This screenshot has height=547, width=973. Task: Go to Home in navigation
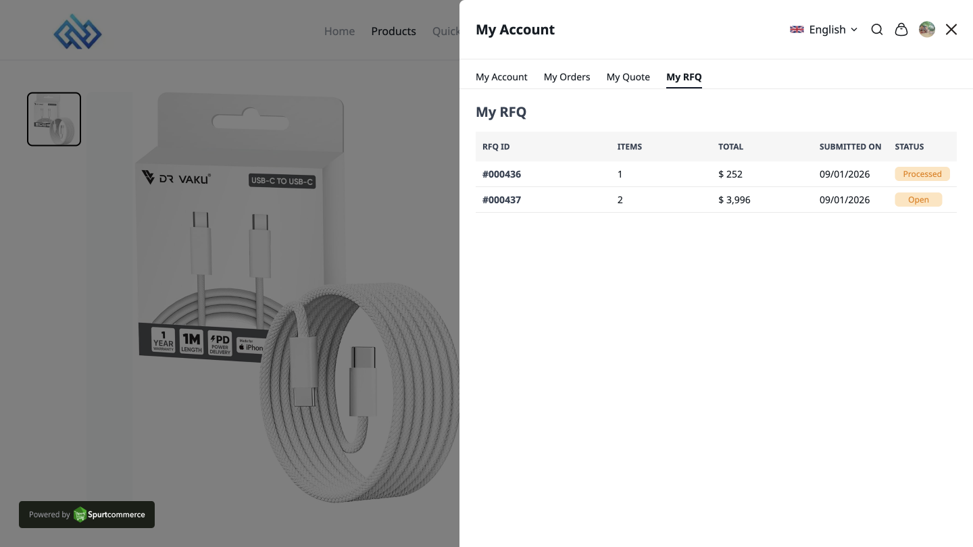tap(339, 31)
